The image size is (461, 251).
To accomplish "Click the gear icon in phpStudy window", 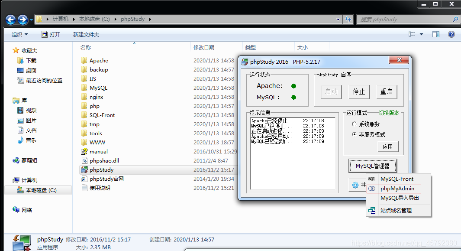I will (x=355, y=185).
